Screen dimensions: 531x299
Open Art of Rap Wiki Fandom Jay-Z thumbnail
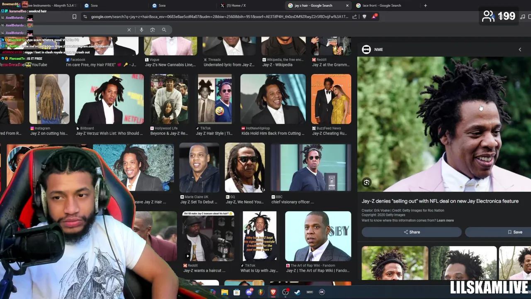[318, 236]
